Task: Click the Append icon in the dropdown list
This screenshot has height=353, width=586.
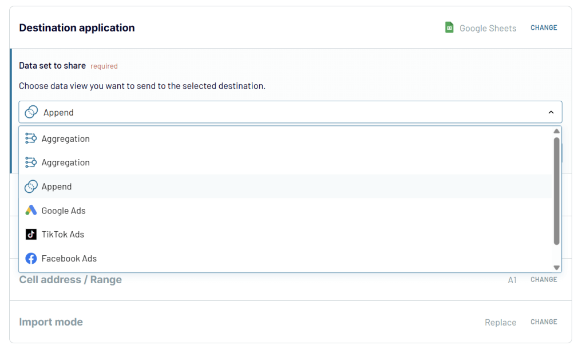Action: (31, 187)
